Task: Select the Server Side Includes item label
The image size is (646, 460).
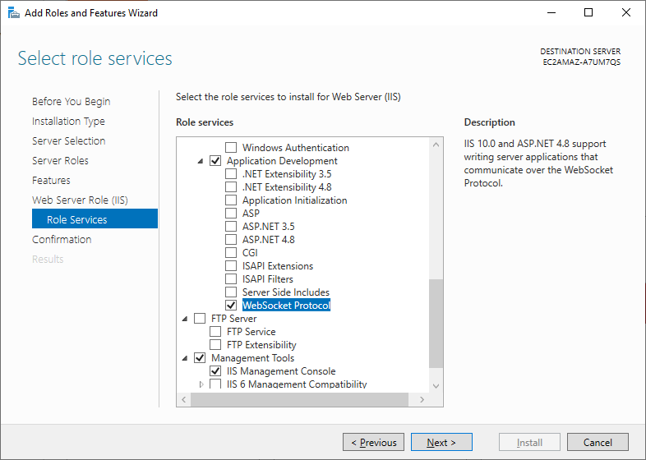Action: pyautogui.click(x=285, y=292)
